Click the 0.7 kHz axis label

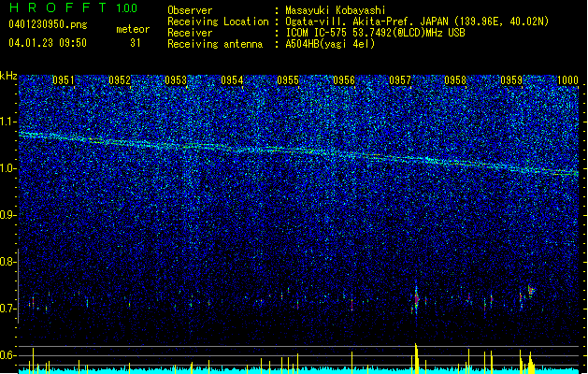click(x=8, y=309)
